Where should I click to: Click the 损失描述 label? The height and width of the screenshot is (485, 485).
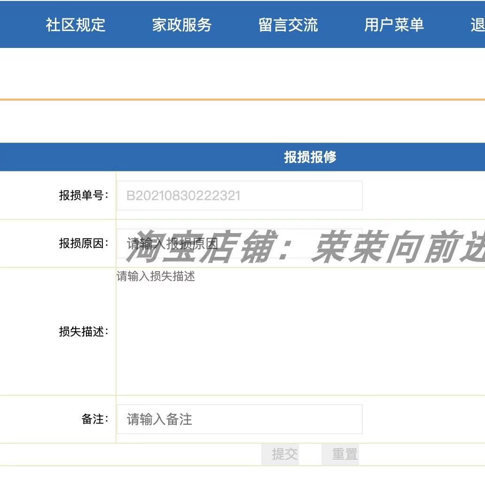pos(84,332)
